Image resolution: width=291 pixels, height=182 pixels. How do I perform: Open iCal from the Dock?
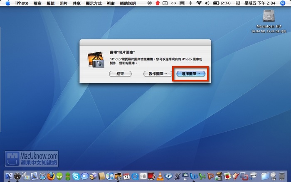126,176
